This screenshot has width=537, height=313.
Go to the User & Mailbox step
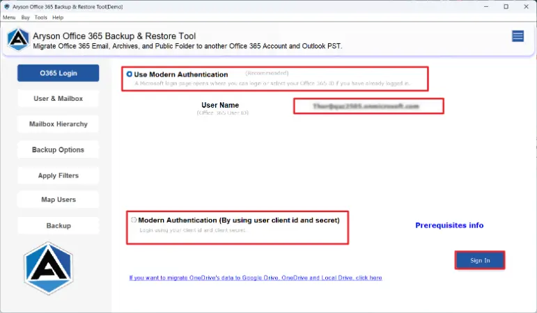pos(59,99)
